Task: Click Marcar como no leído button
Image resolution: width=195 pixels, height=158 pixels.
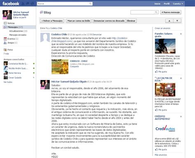Action: click(x=79, y=21)
